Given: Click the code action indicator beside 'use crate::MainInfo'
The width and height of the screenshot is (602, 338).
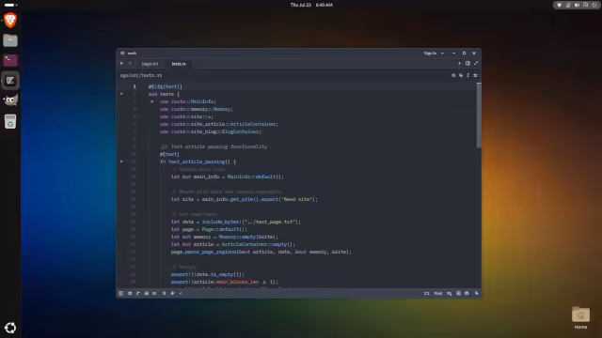Looking at the screenshot, I should [x=152, y=101].
